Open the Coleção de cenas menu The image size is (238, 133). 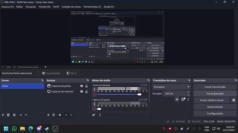click(71, 7)
